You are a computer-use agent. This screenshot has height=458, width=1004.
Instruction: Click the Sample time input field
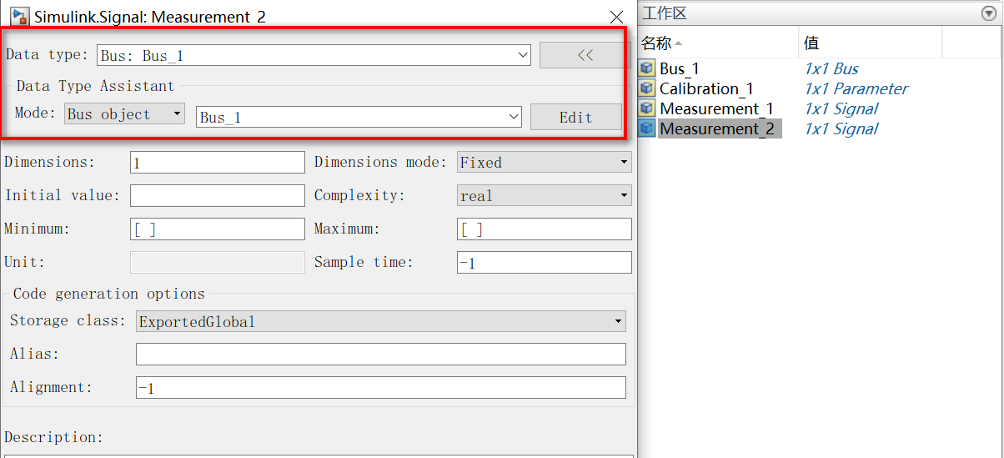pos(545,263)
